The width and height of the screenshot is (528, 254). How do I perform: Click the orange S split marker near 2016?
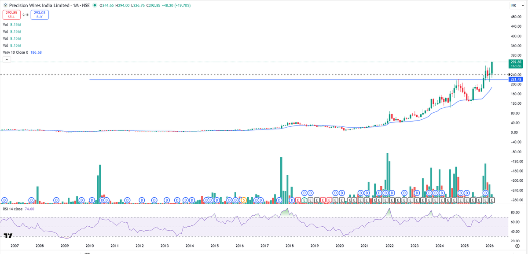pyautogui.click(x=243, y=199)
